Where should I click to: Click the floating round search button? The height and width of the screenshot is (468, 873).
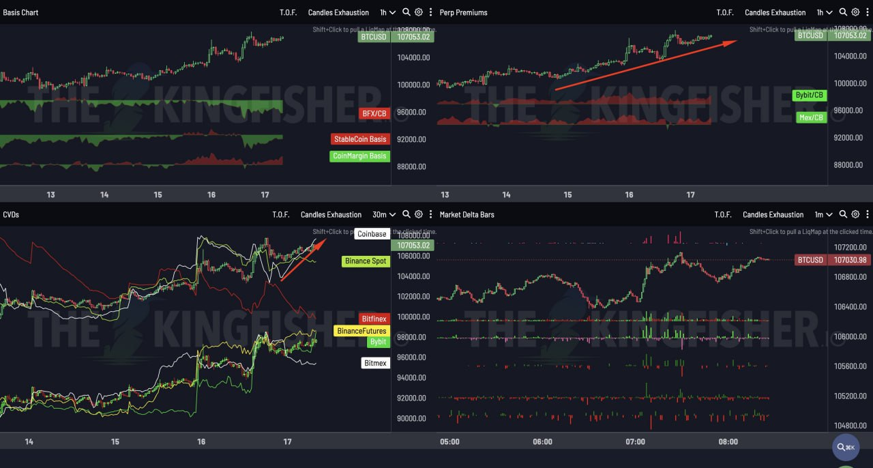pyautogui.click(x=846, y=447)
